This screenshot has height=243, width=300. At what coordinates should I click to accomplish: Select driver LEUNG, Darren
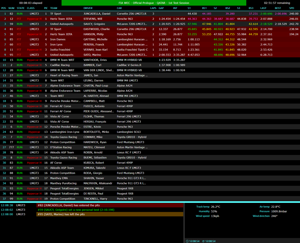point(93,80)
